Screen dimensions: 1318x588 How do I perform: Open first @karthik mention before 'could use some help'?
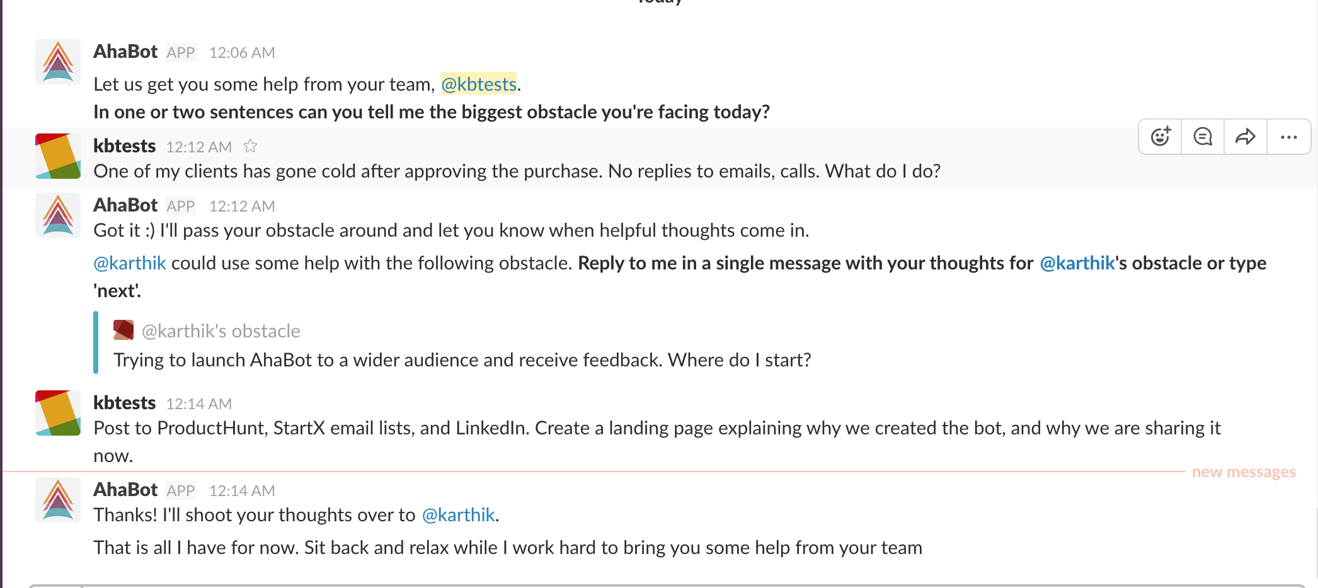(130, 263)
